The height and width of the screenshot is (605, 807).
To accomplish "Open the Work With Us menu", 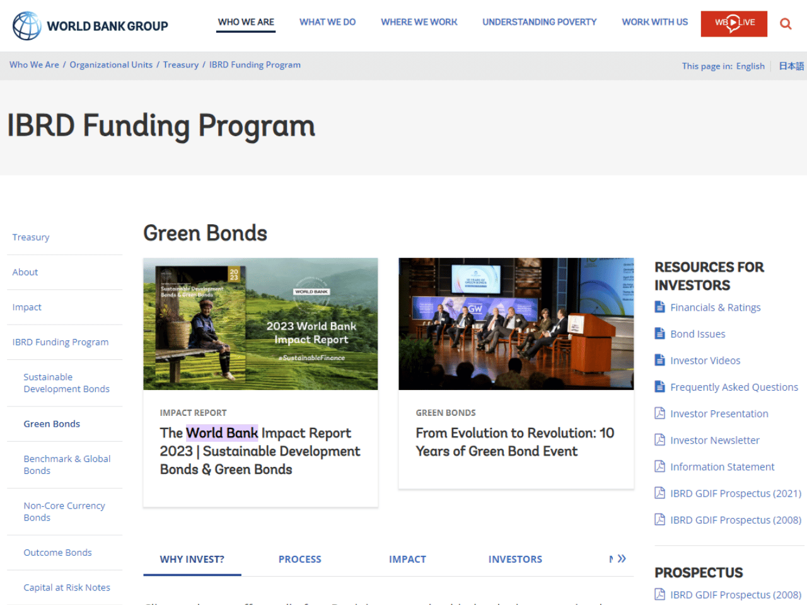I will [655, 22].
